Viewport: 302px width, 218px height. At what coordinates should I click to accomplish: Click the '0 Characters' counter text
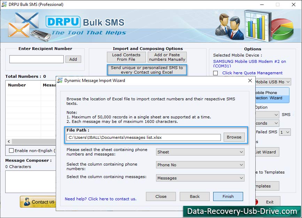click(18, 167)
